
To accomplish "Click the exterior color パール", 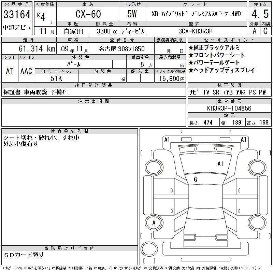I will click(x=74, y=64).
